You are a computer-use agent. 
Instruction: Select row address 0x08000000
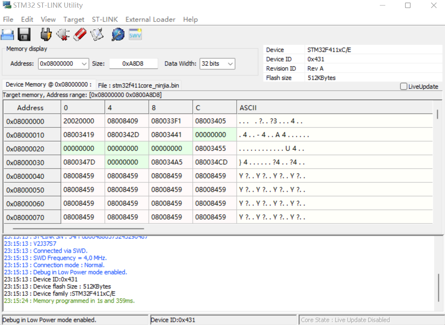click(x=32, y=122)
